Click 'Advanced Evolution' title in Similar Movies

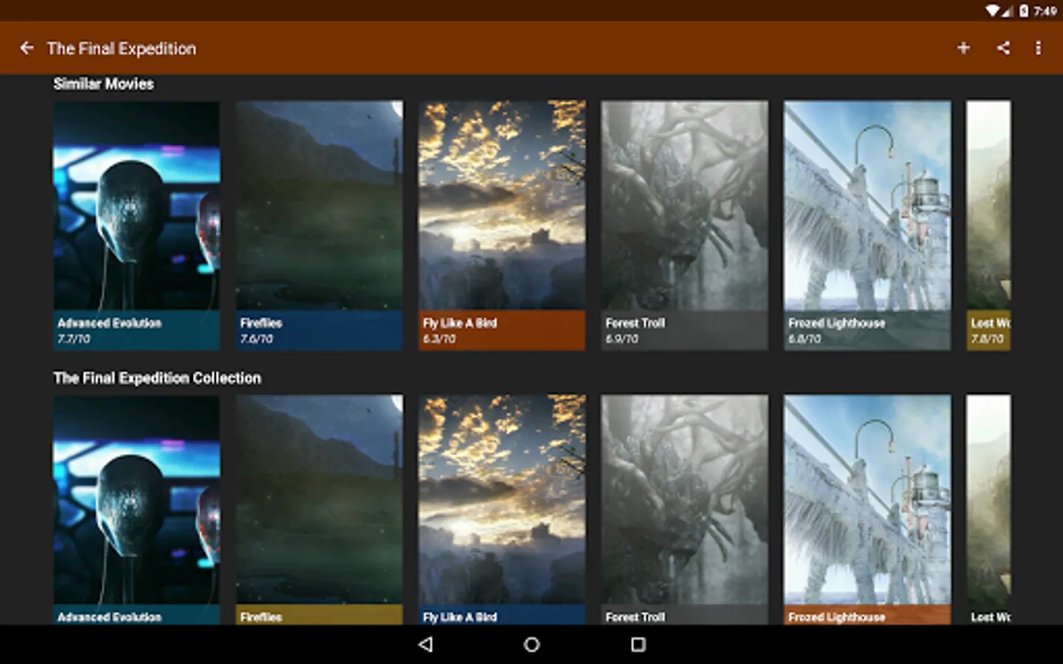[x=109, y=323]
